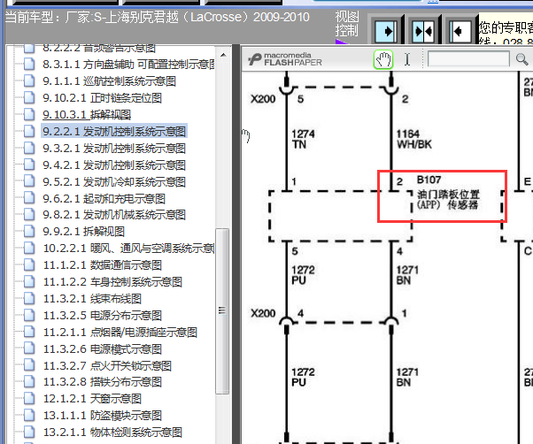Open 11.3.2.8 搭铁分布示意图
This screenshot has height=444, width=533.
(103, 382)
